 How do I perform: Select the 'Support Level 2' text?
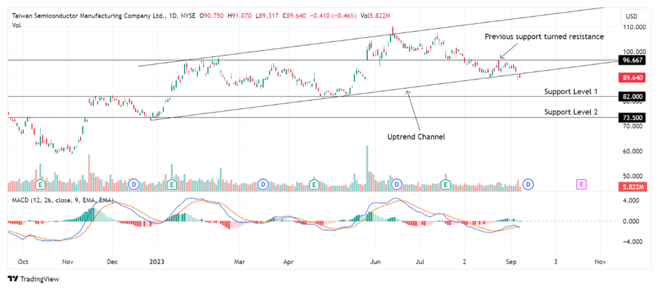pos(571,112)
